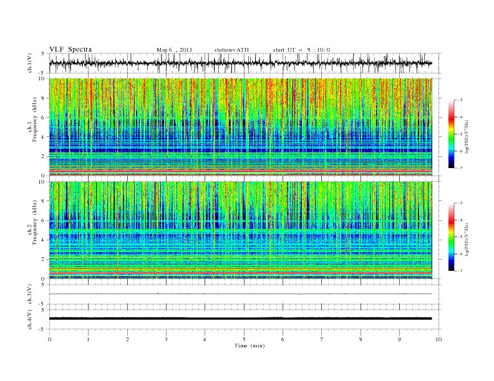494x381 pixels.
Task: Click the "-7" tick on ch.2 colorbar
Action: [x=460, y=271]
